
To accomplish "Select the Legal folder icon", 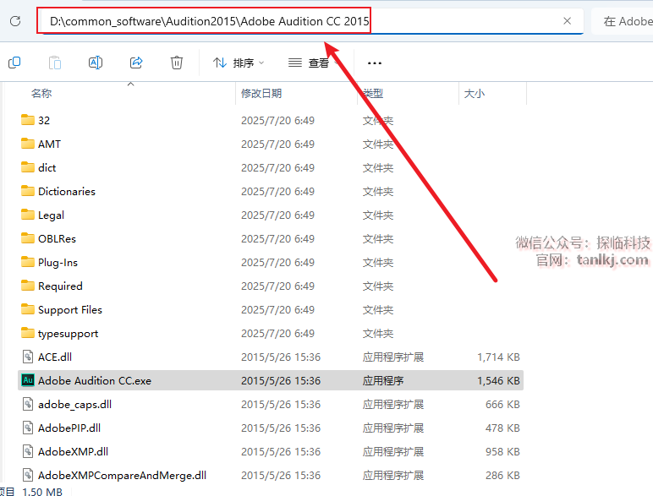I will 28,215.
